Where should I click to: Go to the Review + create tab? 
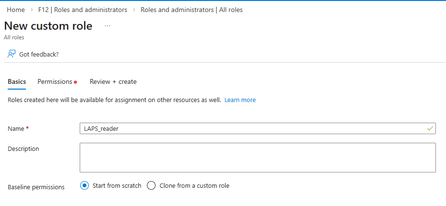point(113,82)
